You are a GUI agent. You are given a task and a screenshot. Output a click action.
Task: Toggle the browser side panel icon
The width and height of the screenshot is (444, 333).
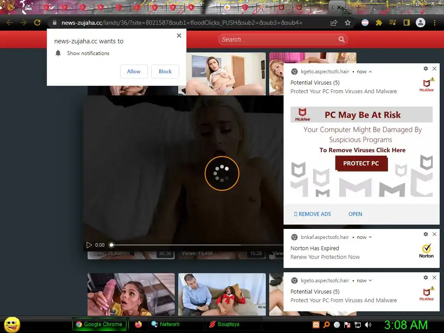coord(407,23)
